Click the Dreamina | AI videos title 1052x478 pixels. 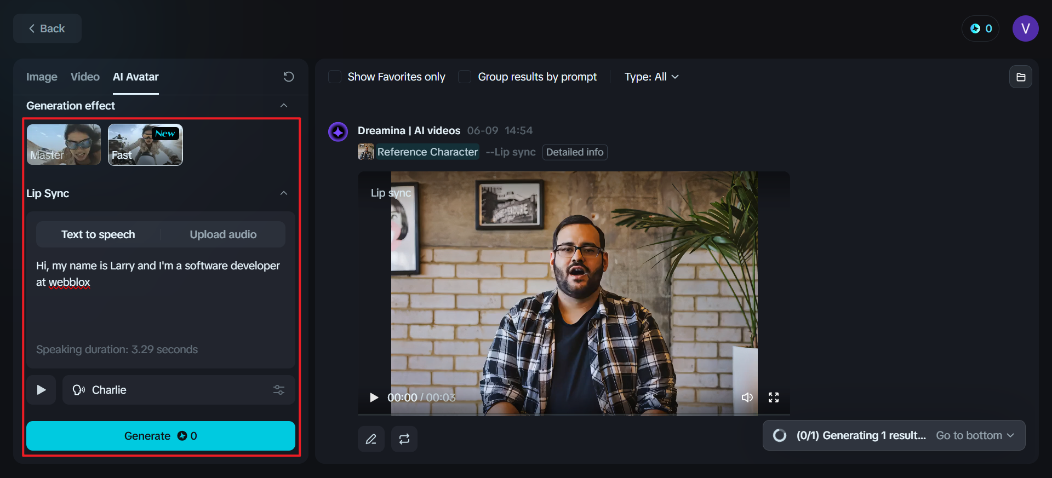click(409, 131)
